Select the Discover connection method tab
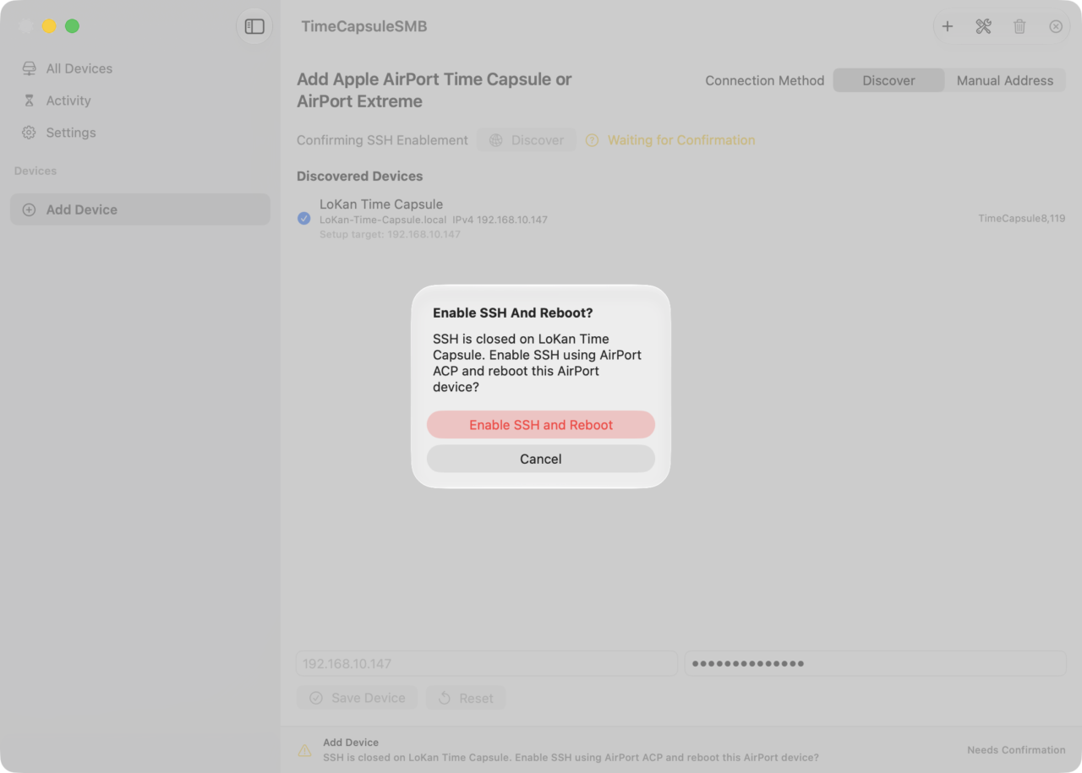 [x=888, y=80]
